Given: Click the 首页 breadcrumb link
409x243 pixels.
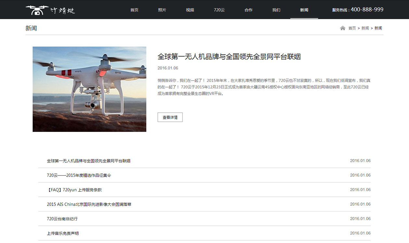Looking at the screenshot, I should pyautogui.click(x=352, y=28).
